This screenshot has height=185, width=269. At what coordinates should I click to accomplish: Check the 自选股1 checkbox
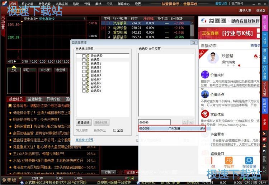tap(84, 63)
